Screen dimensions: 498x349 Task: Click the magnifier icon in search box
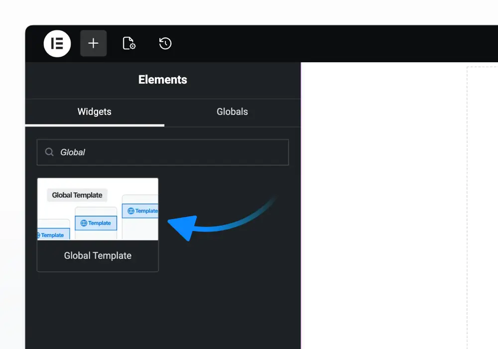point(49,152)
